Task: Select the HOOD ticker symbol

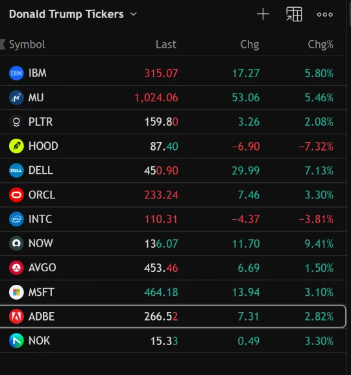Action: [x=43, y=146]
